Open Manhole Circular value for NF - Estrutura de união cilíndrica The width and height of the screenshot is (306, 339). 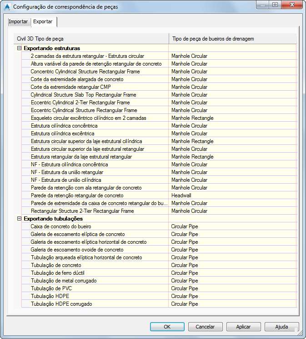point(233,180)
